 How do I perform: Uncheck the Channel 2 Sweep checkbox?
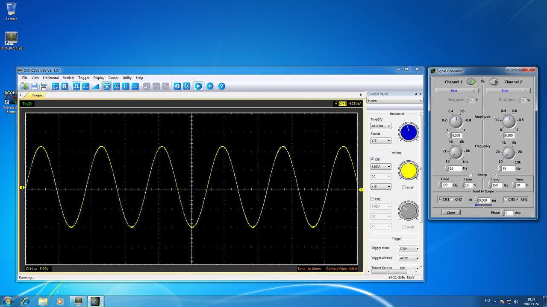pyautogui.click(x=495, y=175)
